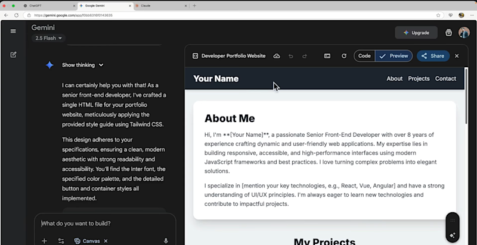Click the Upgrade button
The width and height of the screenshot is (477, 245).
416,33
